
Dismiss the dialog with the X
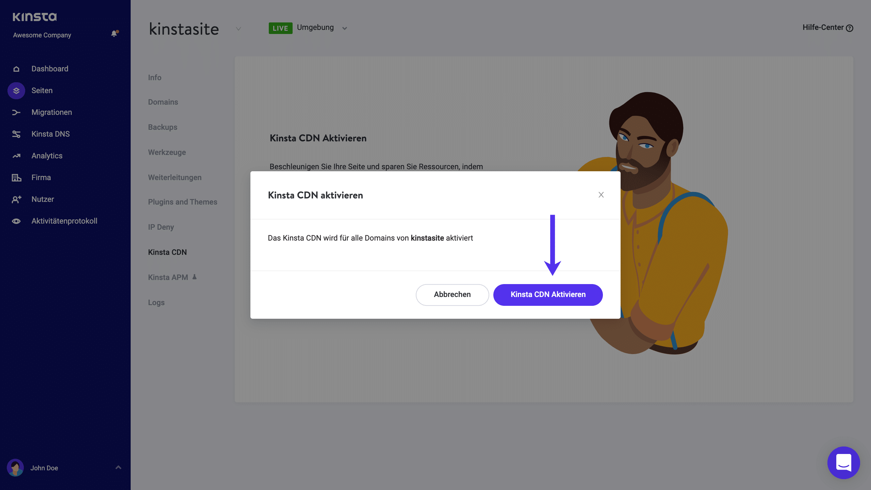pos(601,195)
